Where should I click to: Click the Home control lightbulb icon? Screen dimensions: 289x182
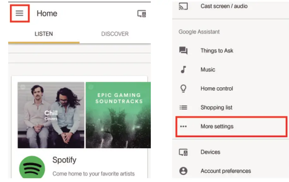click(183, 89)
